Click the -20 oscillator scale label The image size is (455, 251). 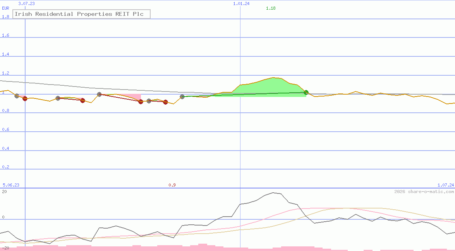point(5,248)
